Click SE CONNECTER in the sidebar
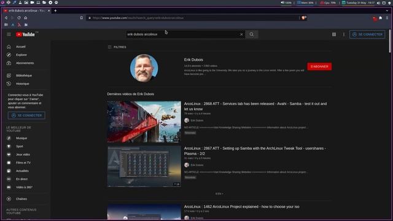Image resolution: width=393 pixels, height=221 pixels. (26, 115)
